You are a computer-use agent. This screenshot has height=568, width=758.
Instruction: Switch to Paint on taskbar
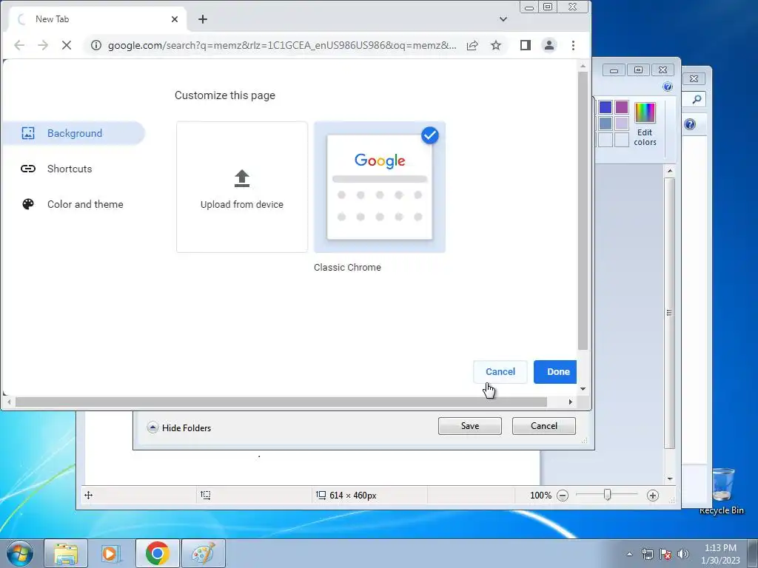point(203,553)
